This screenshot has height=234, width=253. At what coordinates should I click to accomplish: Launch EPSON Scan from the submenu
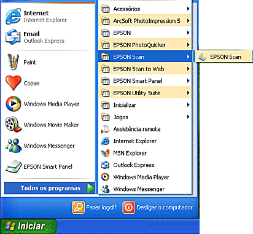224,57
